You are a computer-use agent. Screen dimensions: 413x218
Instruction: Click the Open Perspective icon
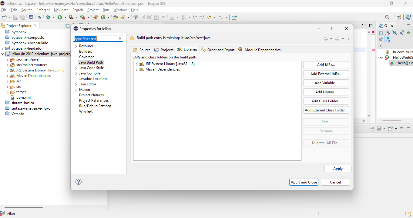coord(399,17)
